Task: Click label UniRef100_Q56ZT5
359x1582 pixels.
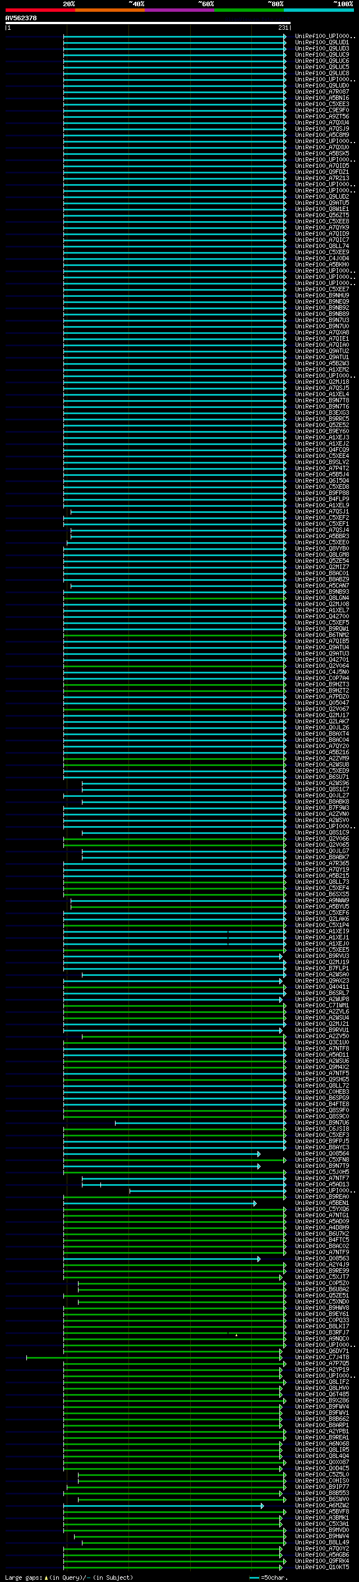Action: [x=322, y=215]
